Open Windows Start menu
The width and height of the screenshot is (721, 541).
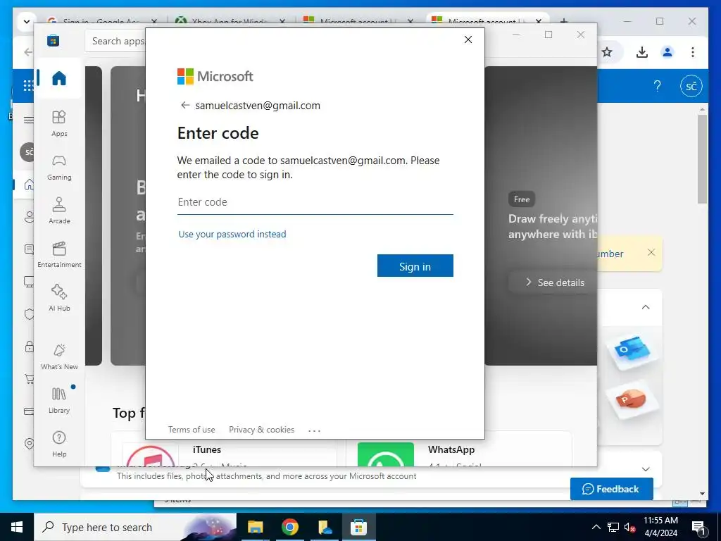pos(17,527)
